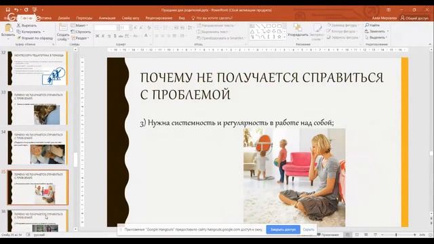The image size is (434, 244).
Task: Click the Undo arrow icon
Action: tap(16, 9)
